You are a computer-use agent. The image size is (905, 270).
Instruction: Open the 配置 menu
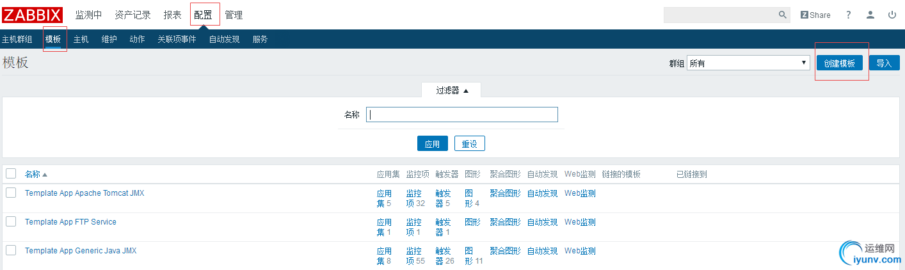tap(203, 15)
